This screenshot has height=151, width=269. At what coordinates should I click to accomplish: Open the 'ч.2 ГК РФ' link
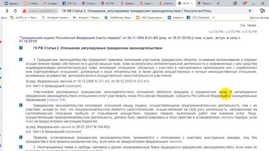216,32
